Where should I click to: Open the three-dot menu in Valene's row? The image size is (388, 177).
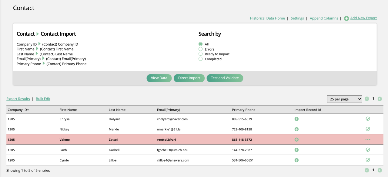point(368,139)
